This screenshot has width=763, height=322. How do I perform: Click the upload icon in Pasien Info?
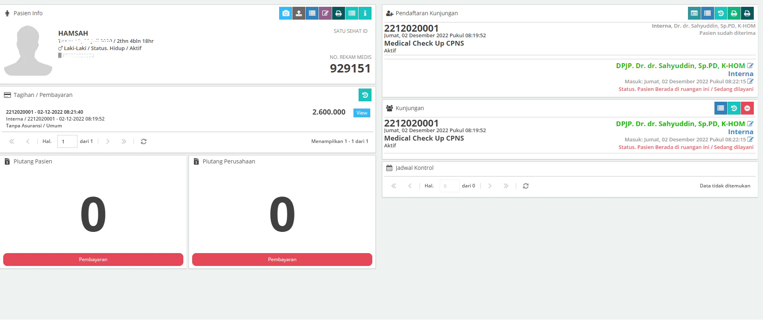299,13
